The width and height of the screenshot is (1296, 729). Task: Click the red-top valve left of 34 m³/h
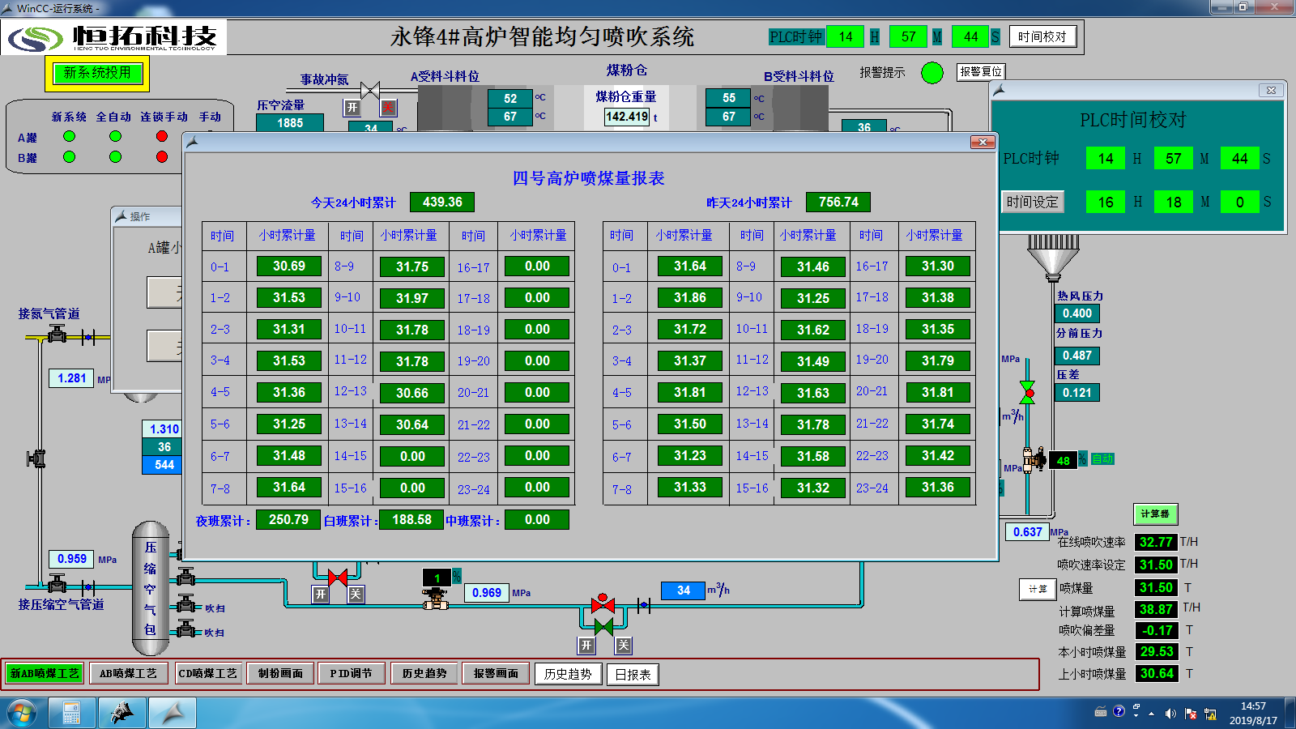tap(603, 603)
